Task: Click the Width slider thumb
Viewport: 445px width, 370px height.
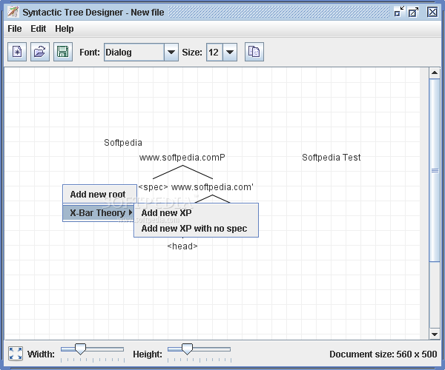Action: pyautogui.click(x=80, y=349)
